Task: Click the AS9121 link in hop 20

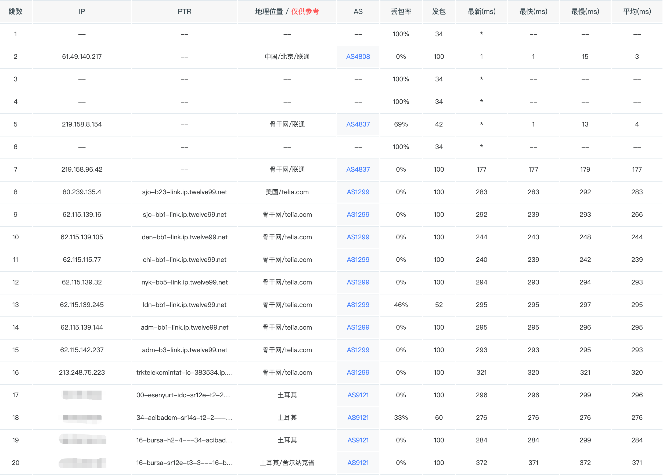Action: coord(358,463)
